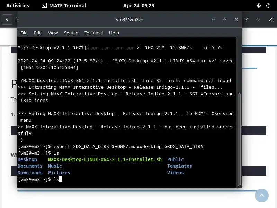Click the MATE Terminal app menu in top bar
Image resolution: width=277 pixels, height=208 pixels.
[x=64, y=6]
